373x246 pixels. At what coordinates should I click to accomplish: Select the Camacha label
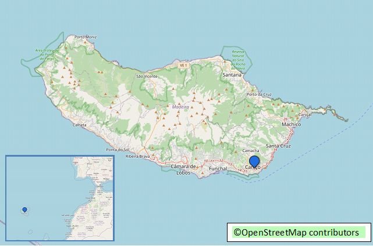coord(250,150)
